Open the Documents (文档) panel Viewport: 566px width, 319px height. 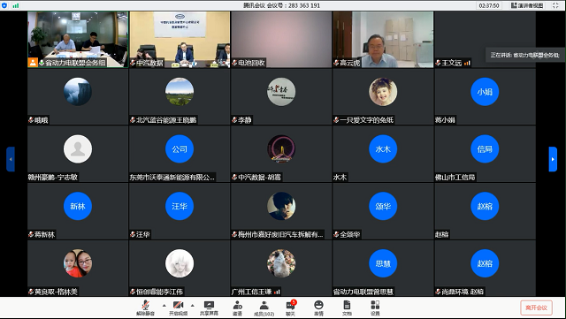pos(347,308)
